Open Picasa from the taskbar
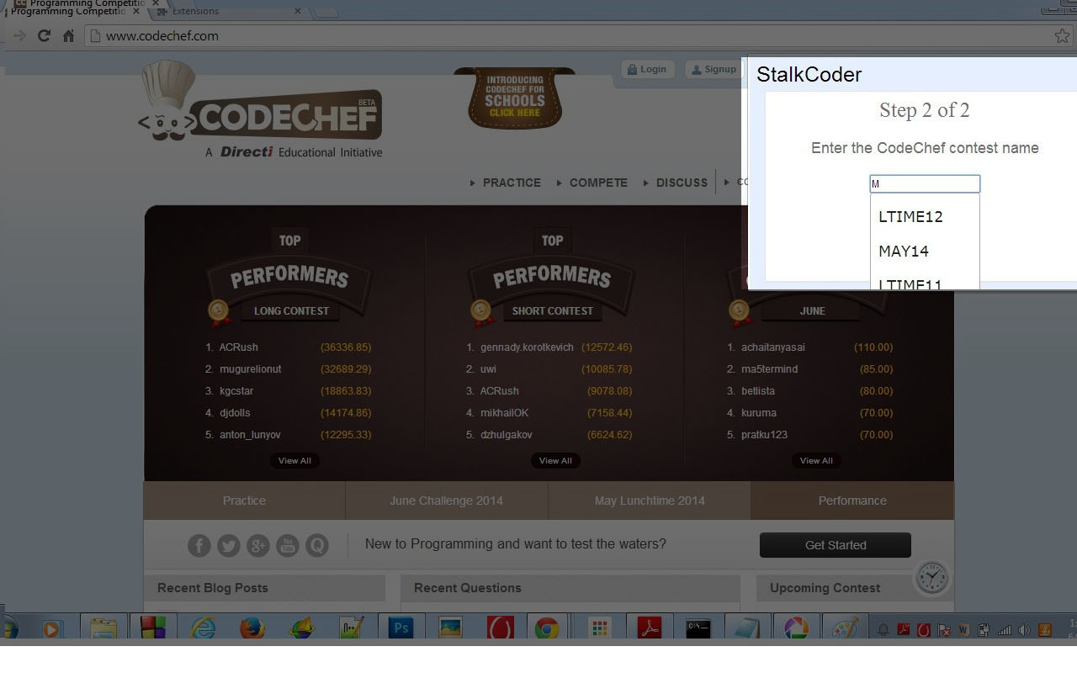1077x673 pixels. click(x=796, y=628)
